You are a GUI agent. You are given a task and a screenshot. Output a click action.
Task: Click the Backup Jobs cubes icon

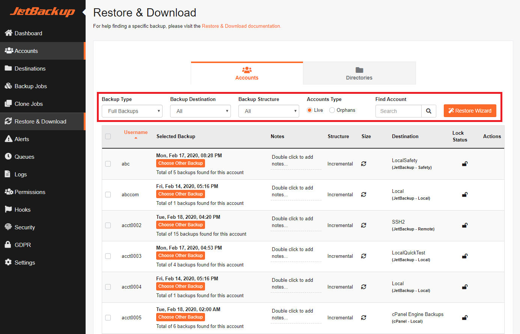point(8,86)
